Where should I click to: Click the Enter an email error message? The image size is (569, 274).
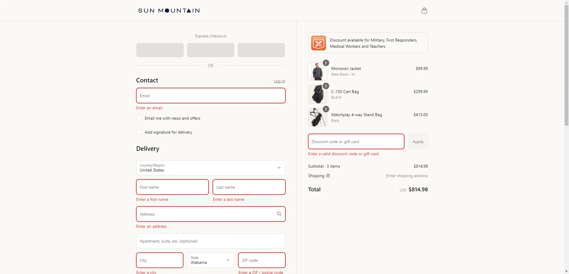coord(149,108)
